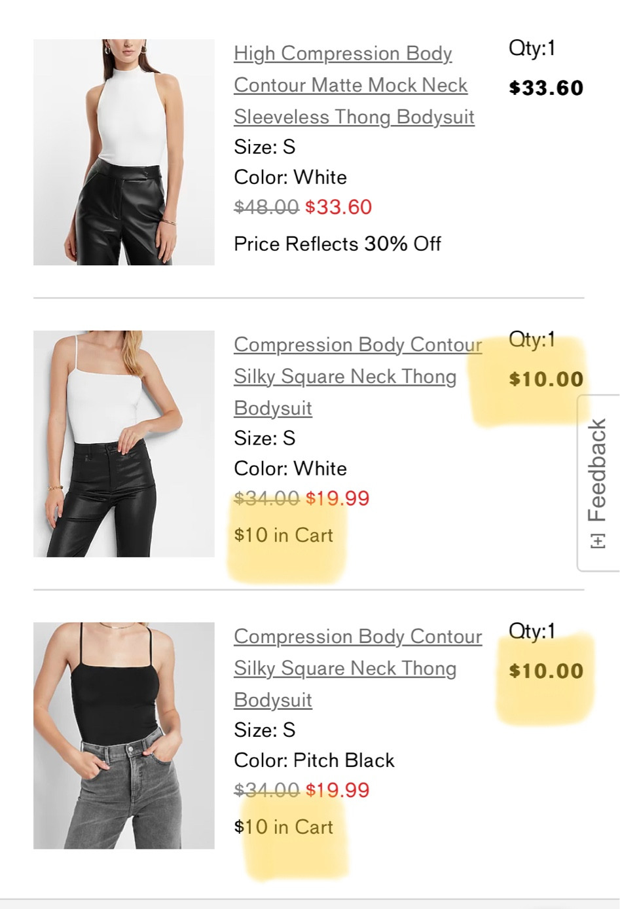
Task: Select Qty:1 on the mock neck bodysuit
Action: point(532,48)
